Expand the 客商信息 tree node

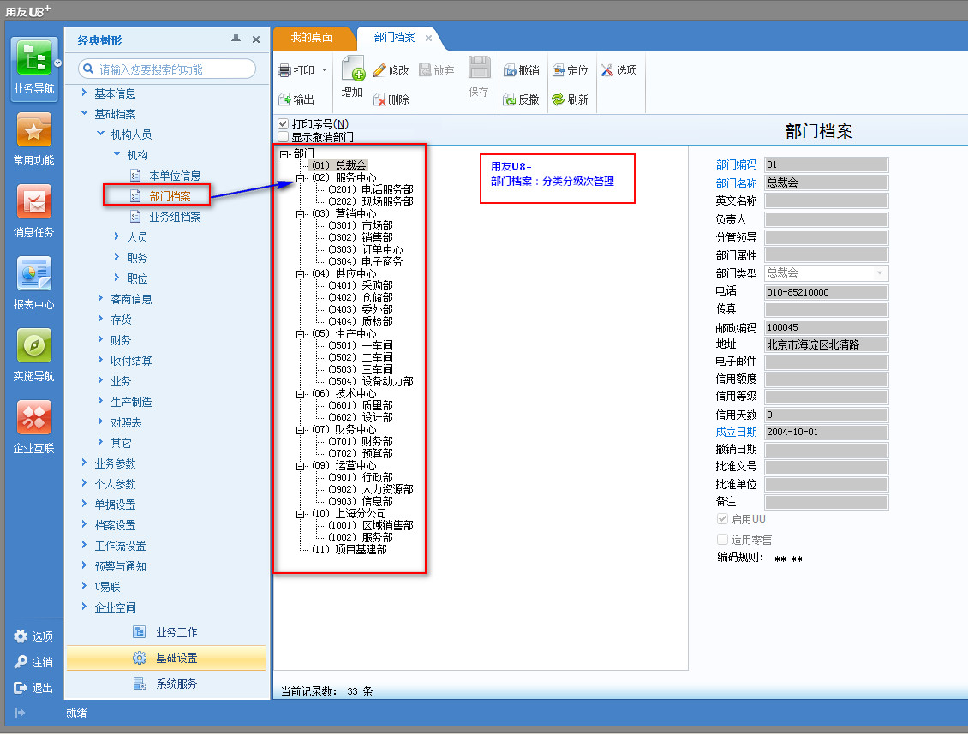(101, 299)
